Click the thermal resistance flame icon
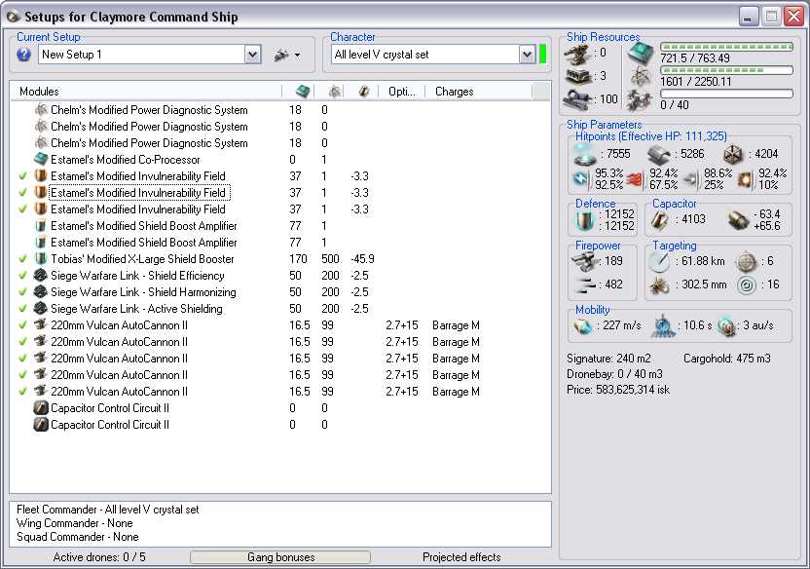The height and width of the screenshot is (569, 810). (x=635, y=179)
